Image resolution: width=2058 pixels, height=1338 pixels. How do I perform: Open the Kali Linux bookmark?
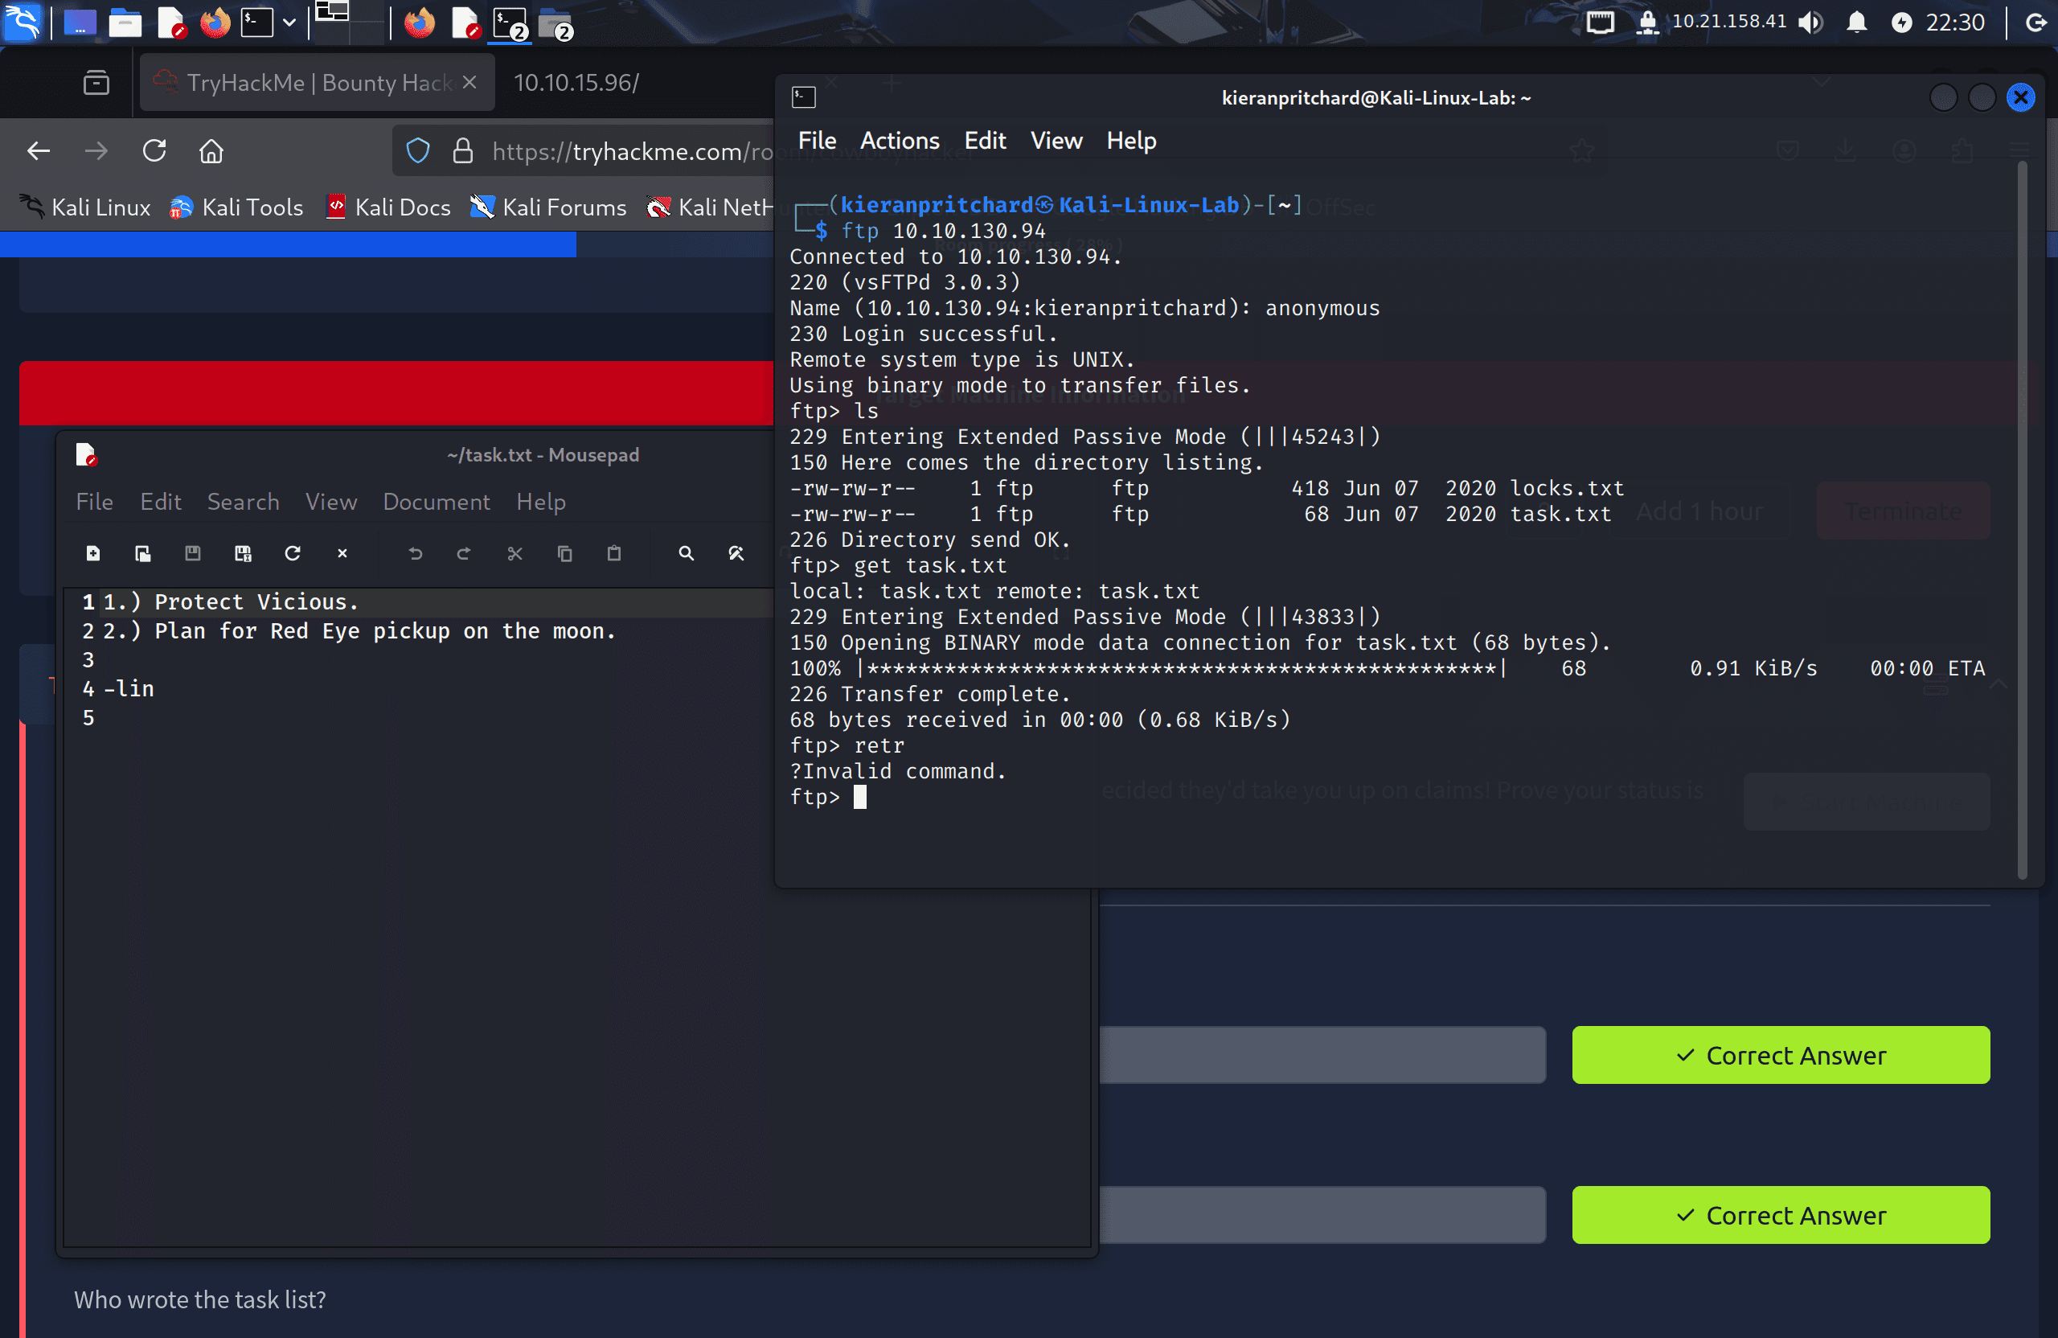click(85, 207)
